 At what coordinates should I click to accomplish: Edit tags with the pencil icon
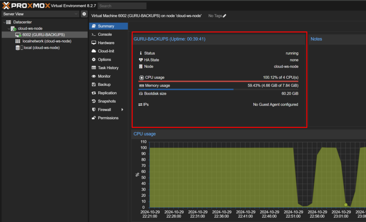tap(224, 16)
